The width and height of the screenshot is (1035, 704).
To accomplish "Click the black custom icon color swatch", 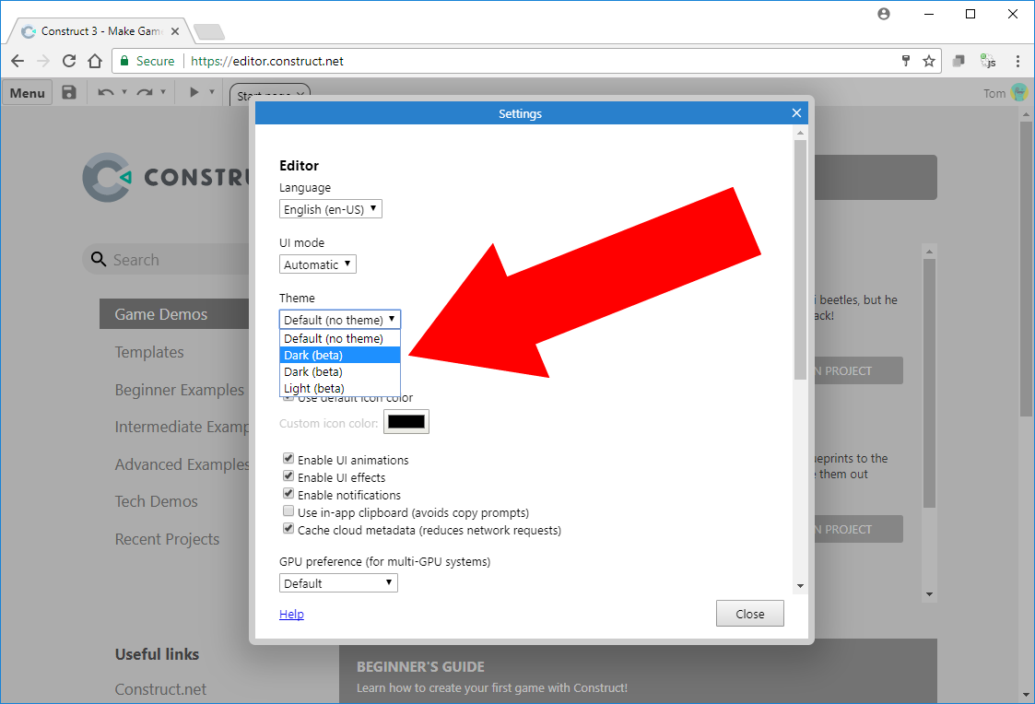I will click(x=406, y=422).
